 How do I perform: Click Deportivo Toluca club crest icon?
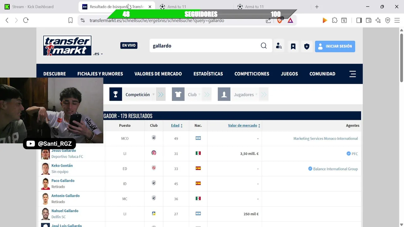(154, 153)
